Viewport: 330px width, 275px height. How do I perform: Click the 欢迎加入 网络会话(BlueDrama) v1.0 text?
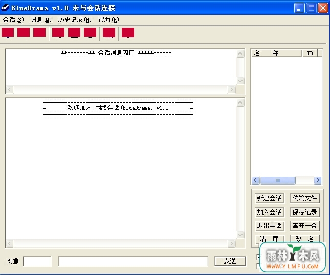click(118, 108)
